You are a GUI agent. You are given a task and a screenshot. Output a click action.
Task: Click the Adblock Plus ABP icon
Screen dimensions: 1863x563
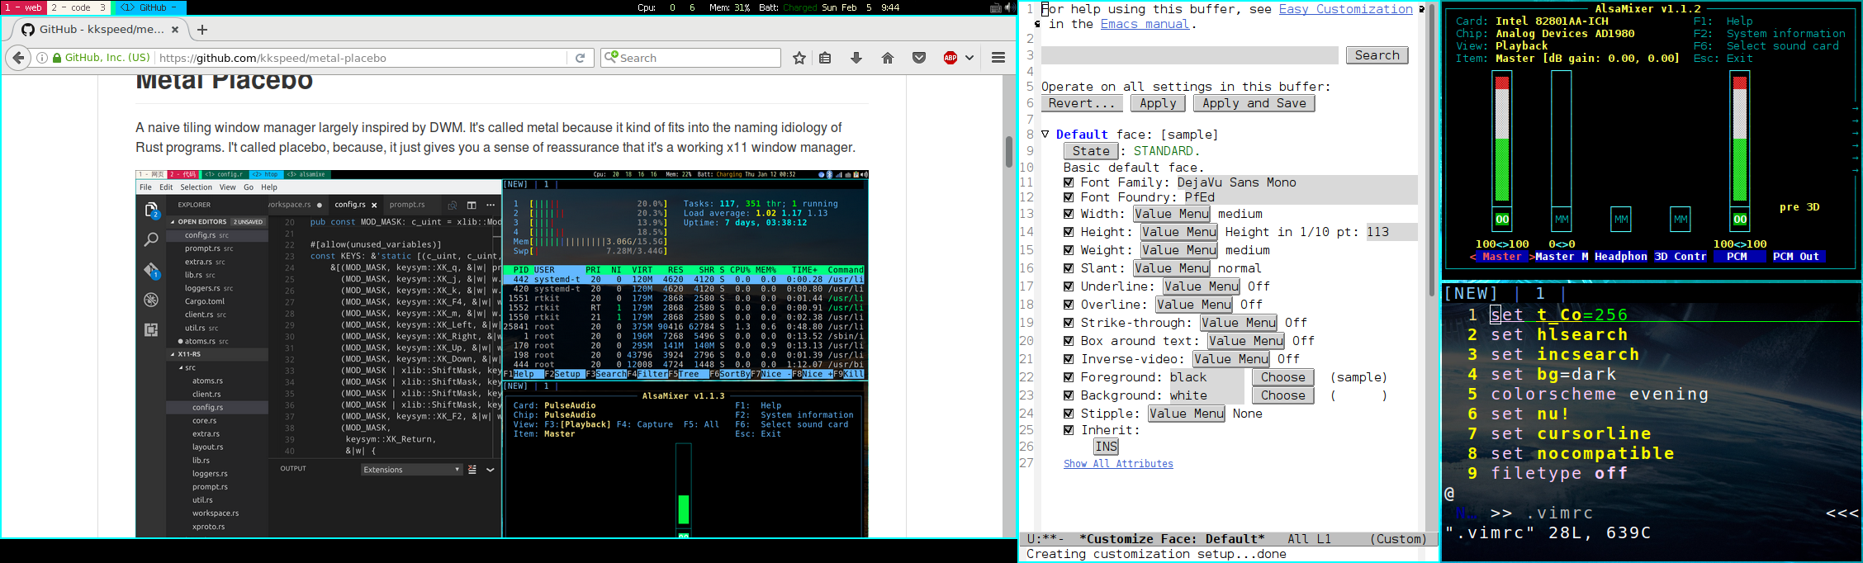tap(950, 58)
